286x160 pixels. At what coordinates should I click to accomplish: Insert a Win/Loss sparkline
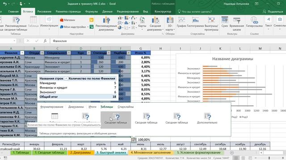point(211,24)
